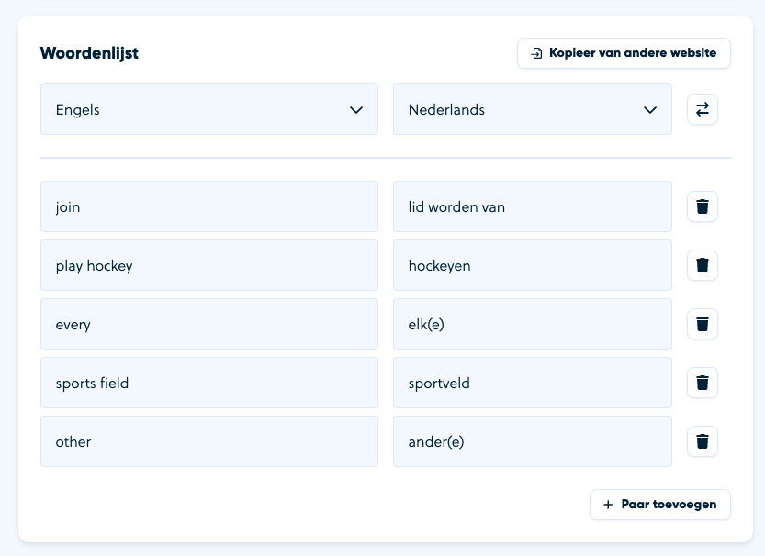Click the Kopieer van andere website button
Image resolution: width=765 pixels, height=556 pixels.
coord(624,52)
